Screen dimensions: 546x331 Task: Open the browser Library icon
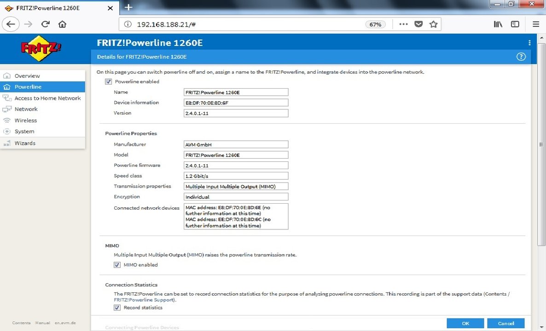pyautogui.click(x=498, y=24)
